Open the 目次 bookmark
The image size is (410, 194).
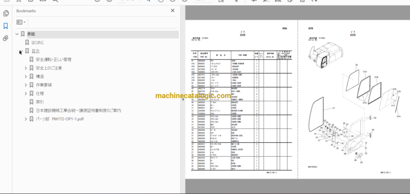[x=36, y=51]
